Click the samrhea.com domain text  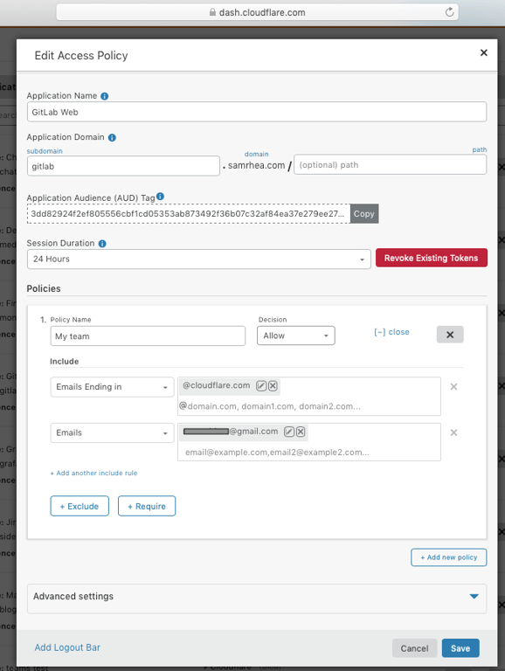pos(256,165)
